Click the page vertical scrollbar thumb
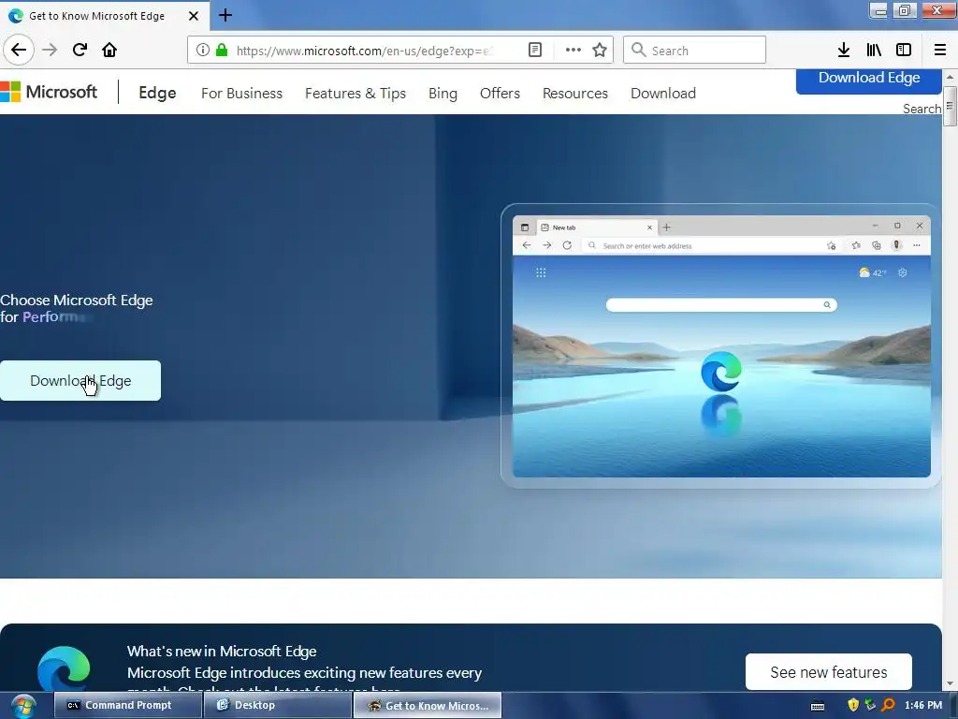The width and height of the screenshot is (958, 719). 950,106
